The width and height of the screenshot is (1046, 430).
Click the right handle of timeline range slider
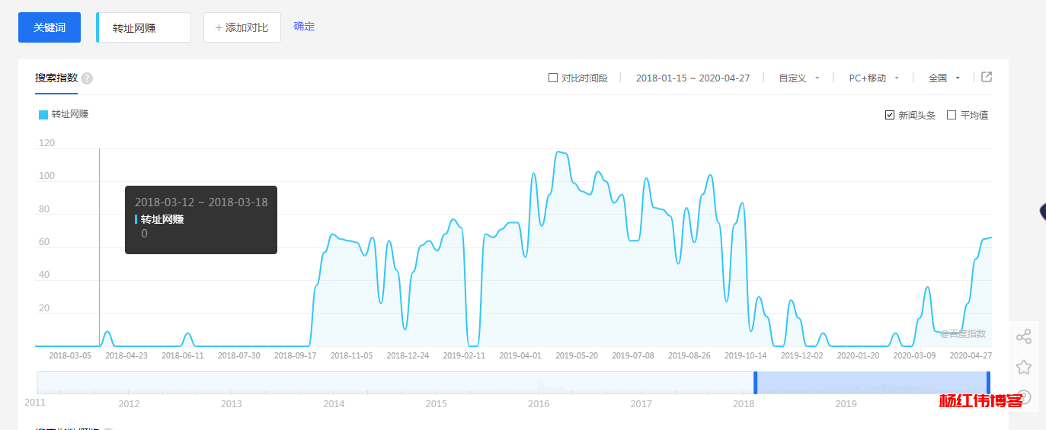(x=988, y=382)
